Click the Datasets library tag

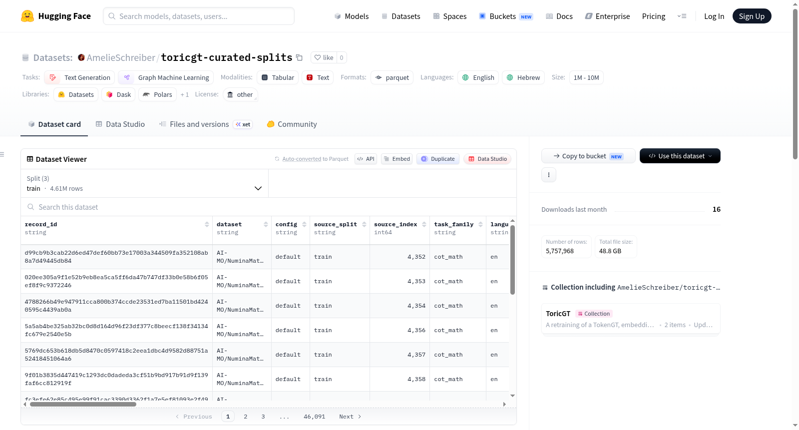tap(76, 94)
